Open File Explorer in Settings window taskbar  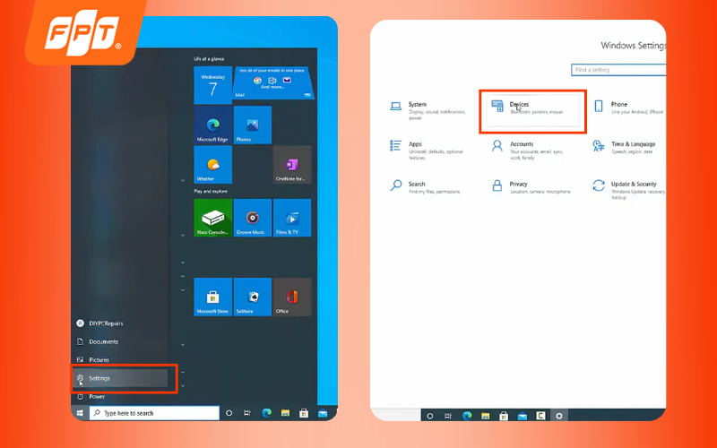point(485,416)
